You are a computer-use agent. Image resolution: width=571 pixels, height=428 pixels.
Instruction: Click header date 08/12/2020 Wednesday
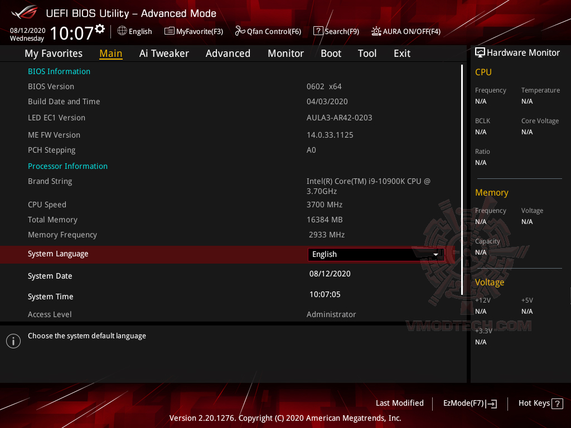point(28,34)
